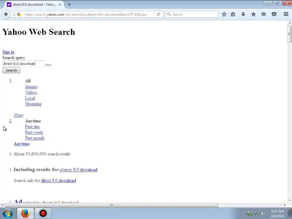
Task: Click the bold Anytime link
Action: tap(22, 144)
